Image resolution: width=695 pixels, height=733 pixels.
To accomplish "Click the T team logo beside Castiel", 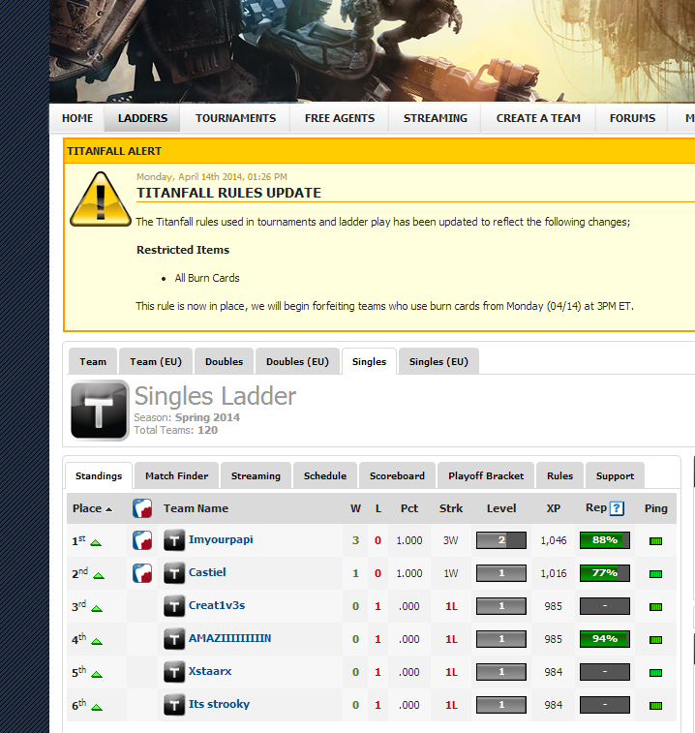I will pyautogui.click(x=174, y=573).
